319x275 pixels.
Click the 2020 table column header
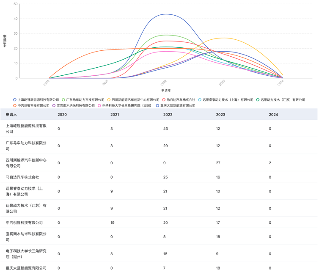point(62,115)
